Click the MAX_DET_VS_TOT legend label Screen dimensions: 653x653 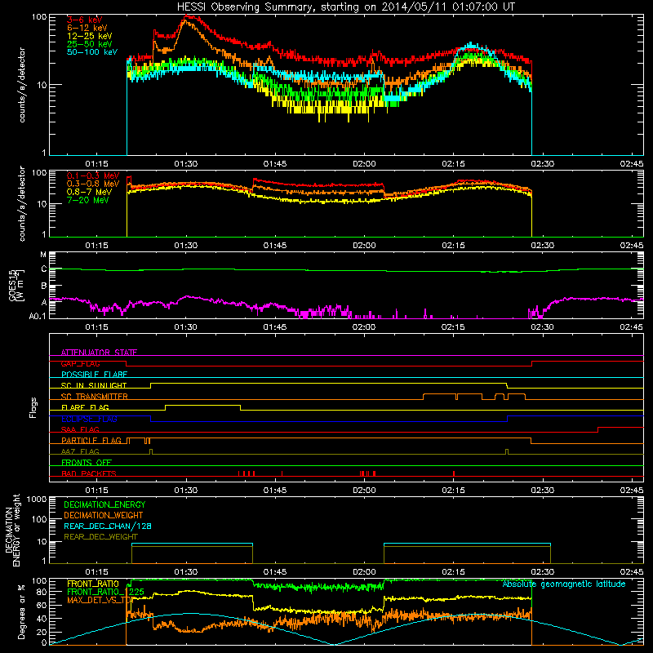[x=100, y=600]
